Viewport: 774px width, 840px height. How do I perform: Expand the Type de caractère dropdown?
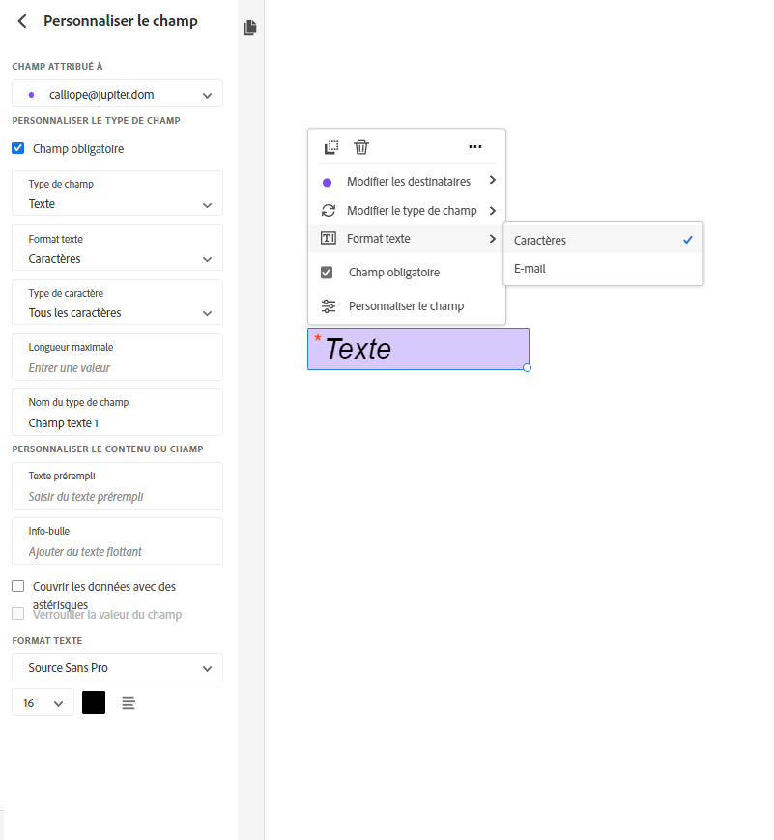[x=118, y=303]
